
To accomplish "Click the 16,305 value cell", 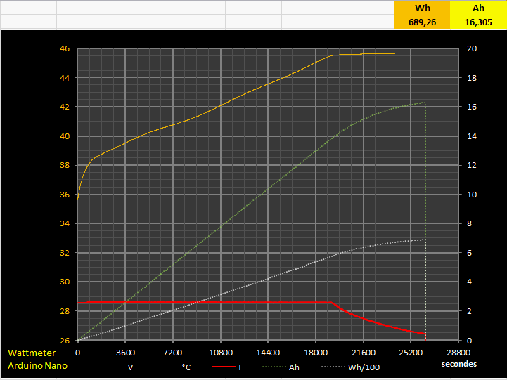I will coord(478,22).
